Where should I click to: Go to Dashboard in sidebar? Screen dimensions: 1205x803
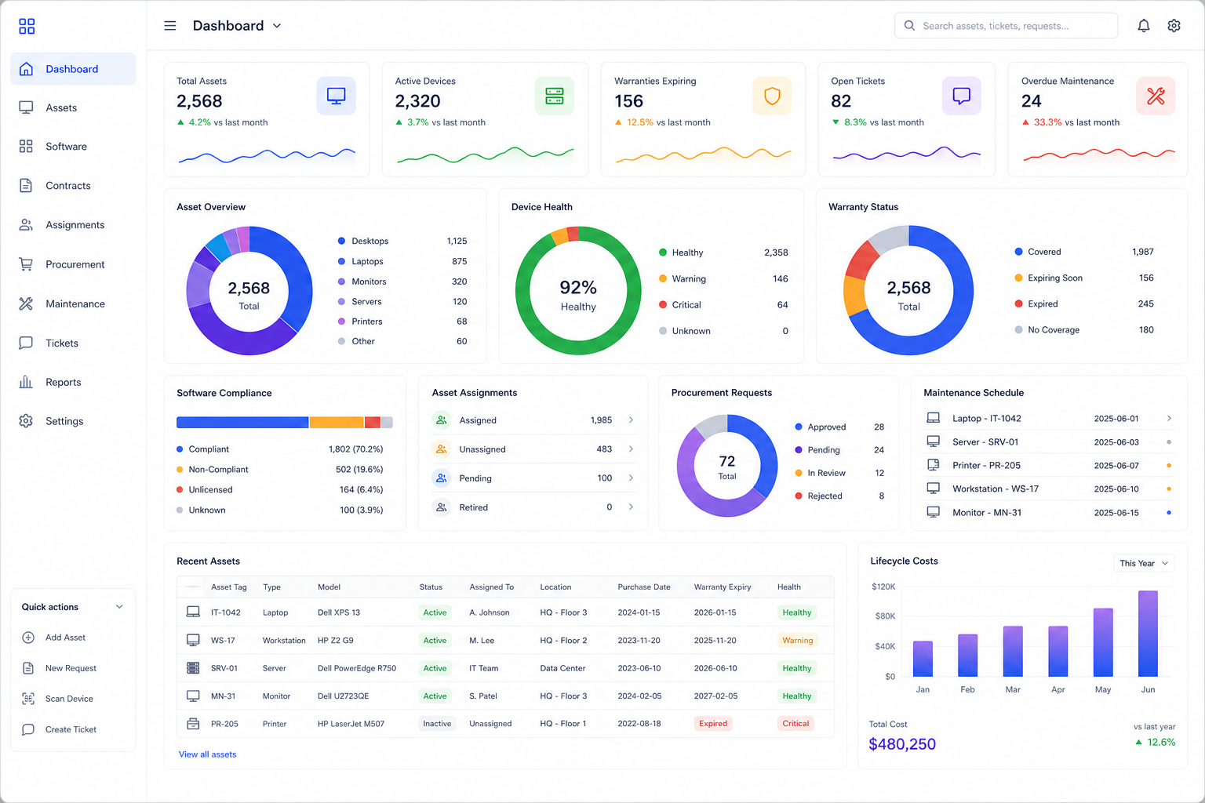[x=73, y=69]
